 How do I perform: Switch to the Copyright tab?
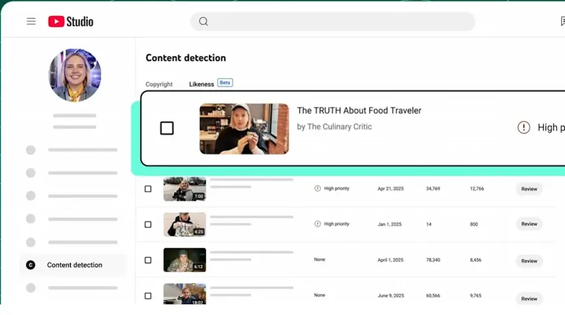coord(159,84)
